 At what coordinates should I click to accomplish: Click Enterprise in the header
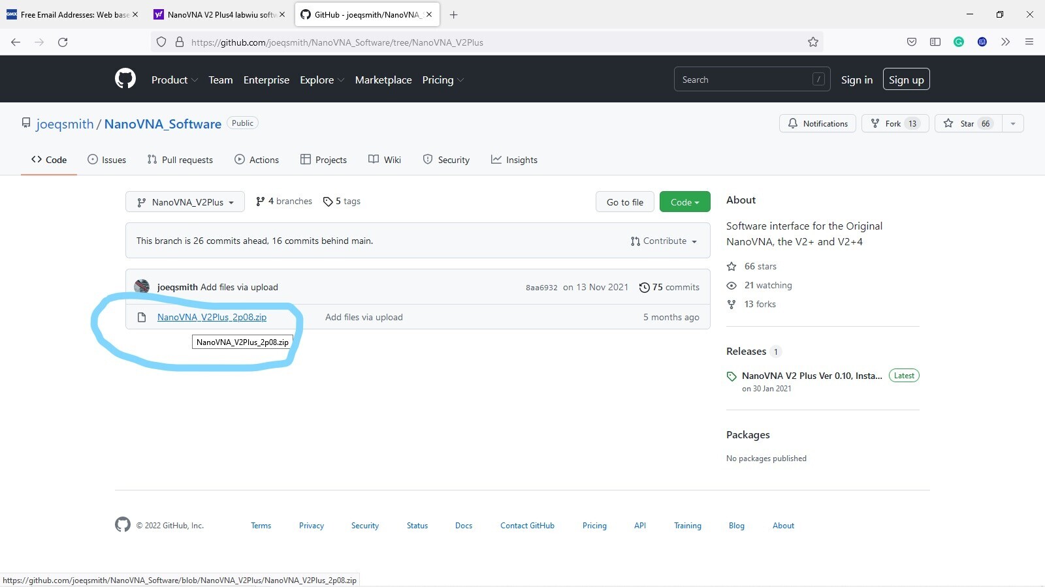266,80
